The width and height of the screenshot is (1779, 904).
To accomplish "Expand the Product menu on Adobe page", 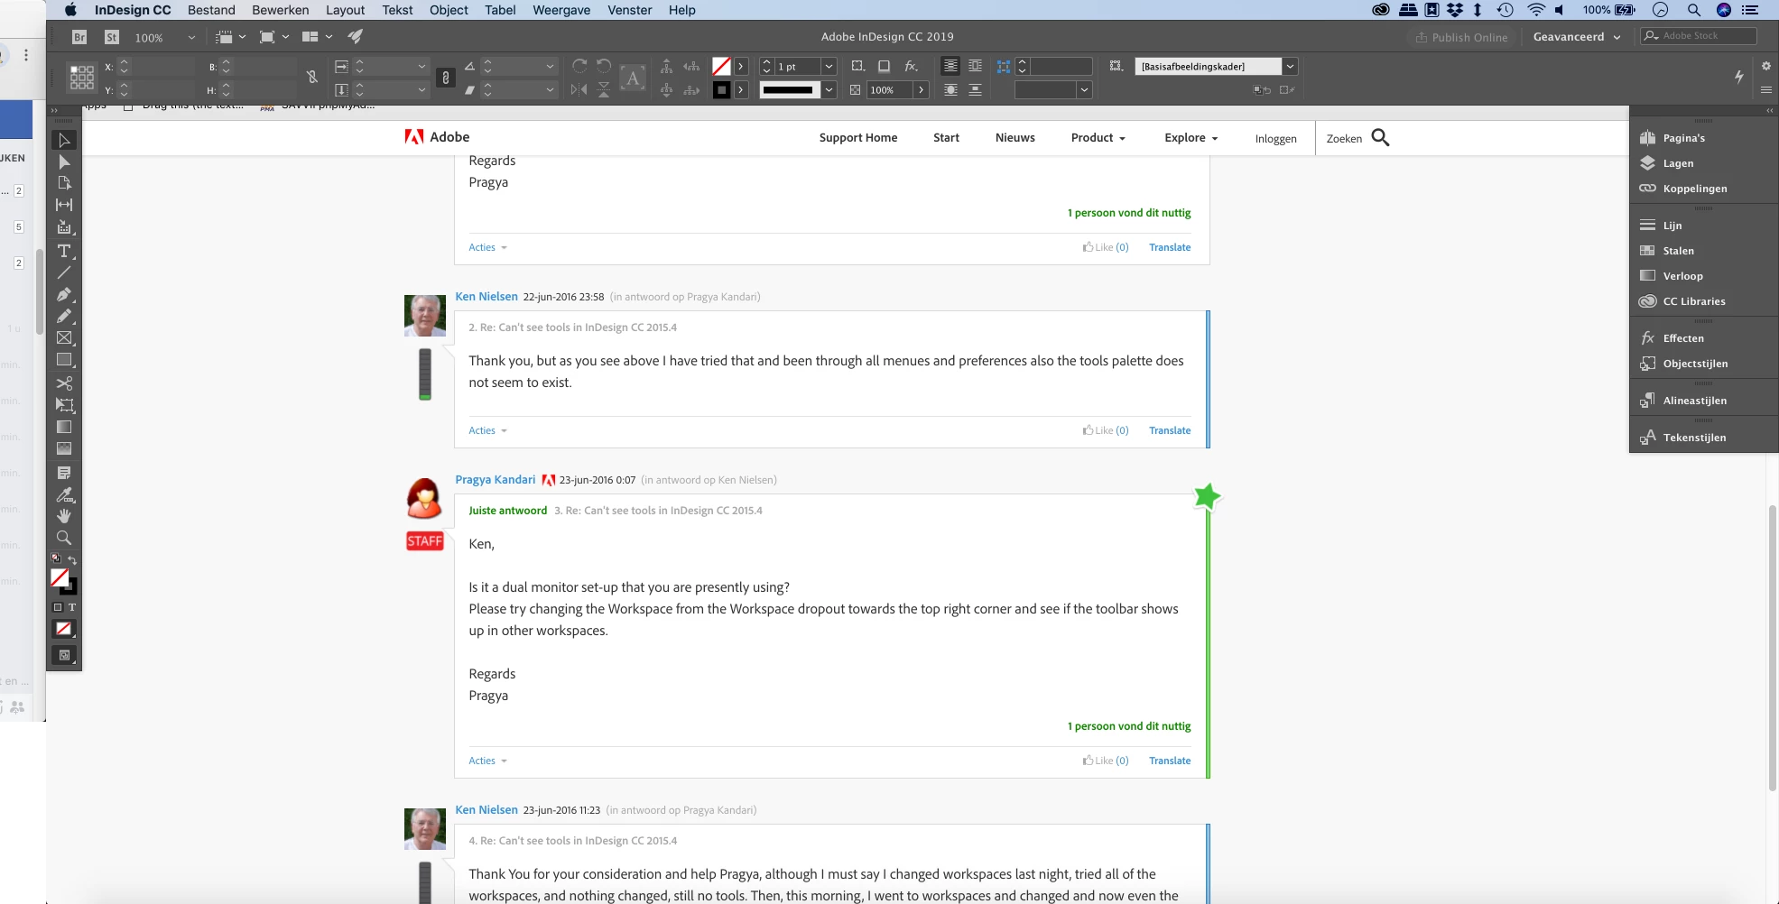I will click(1098, 138).
